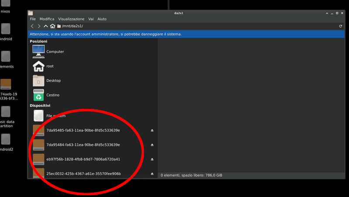The width and height of the screenshot is (349, 197).
Task: Select the eb97f56b-1828 device entry
Action: (x=83, y=159)
